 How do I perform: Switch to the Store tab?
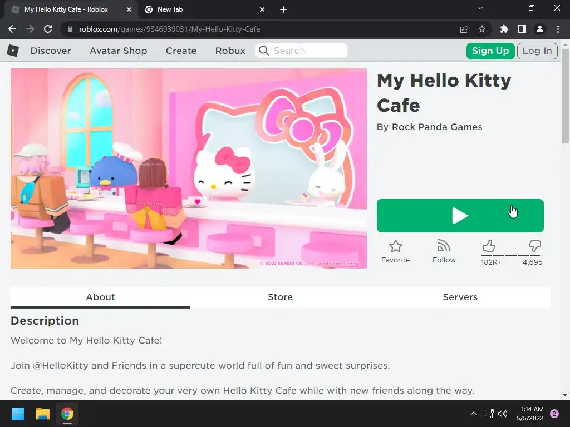281,297
